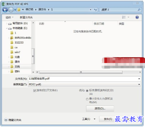Image resolution: width=145 pixels, height=127 pixels.
Task: Click the Excel icon in the title bar
Action: click(x=3, y=4)
